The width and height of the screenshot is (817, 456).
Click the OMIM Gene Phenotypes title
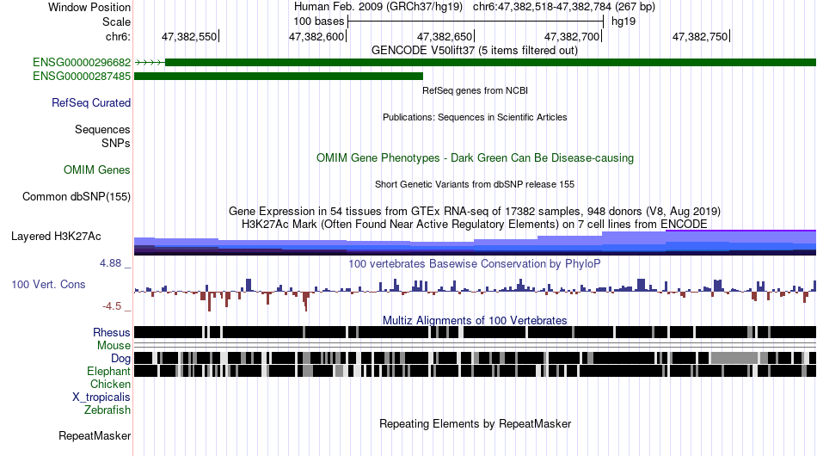[475, 158]
